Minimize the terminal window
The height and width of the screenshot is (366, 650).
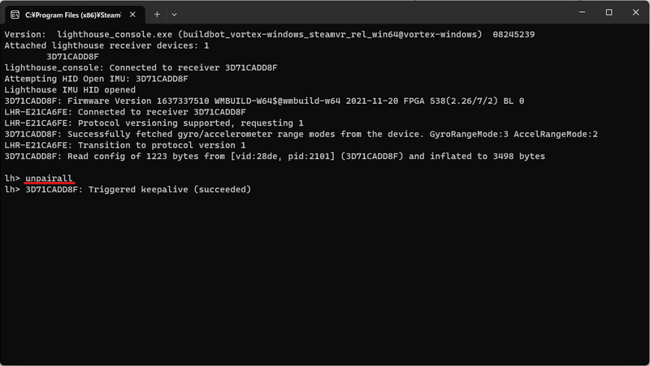point(582,12)
